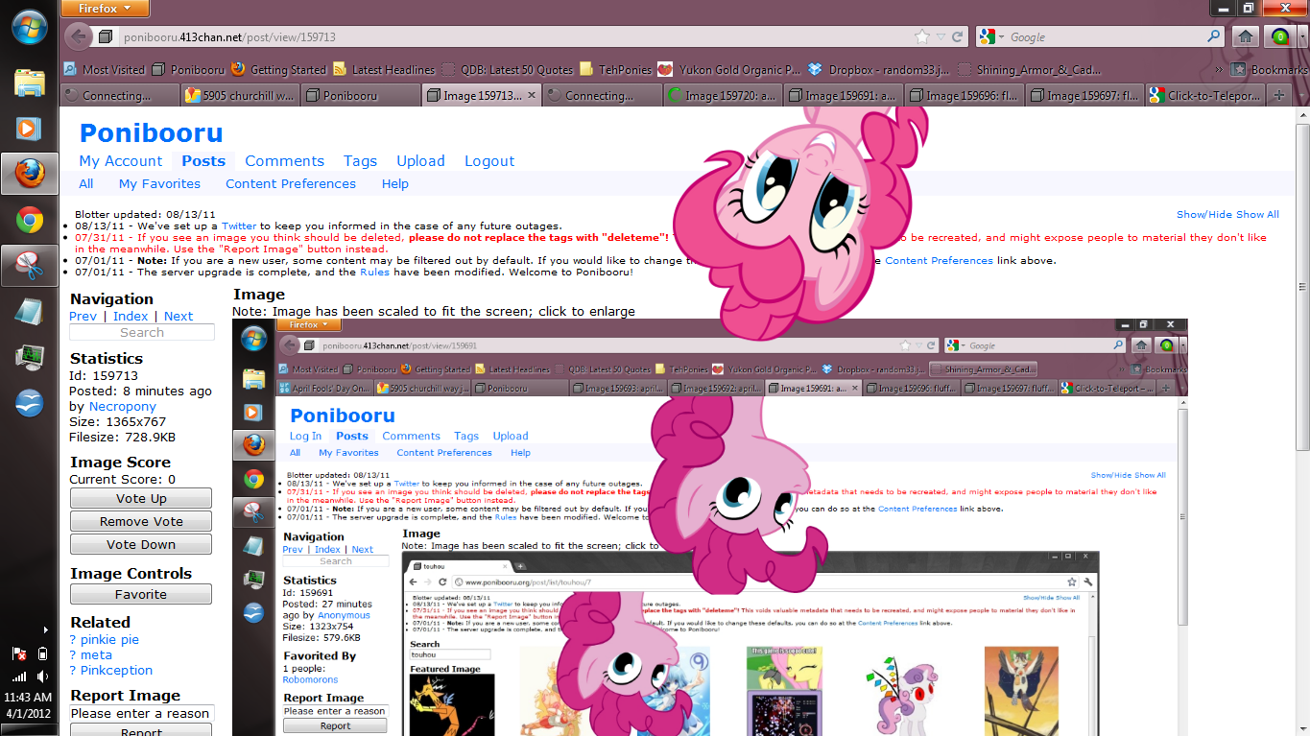Open the Shining_Armor_&_Cad bookmark
Image resolution: width=1310 pixels, height=736 pixels.
click(x=1029, y=69)
